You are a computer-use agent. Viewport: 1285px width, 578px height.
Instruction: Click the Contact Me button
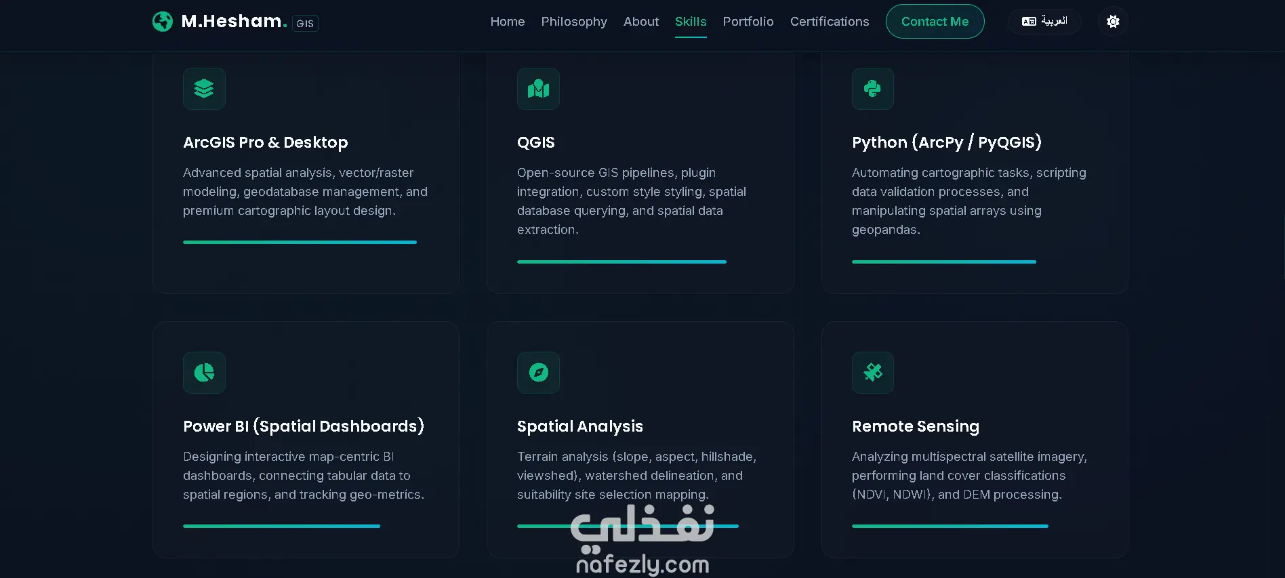pyautogui.click(x=935, y=22)
